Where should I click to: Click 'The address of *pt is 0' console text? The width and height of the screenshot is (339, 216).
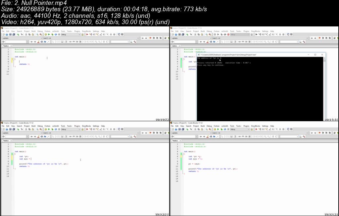(209, 58)
